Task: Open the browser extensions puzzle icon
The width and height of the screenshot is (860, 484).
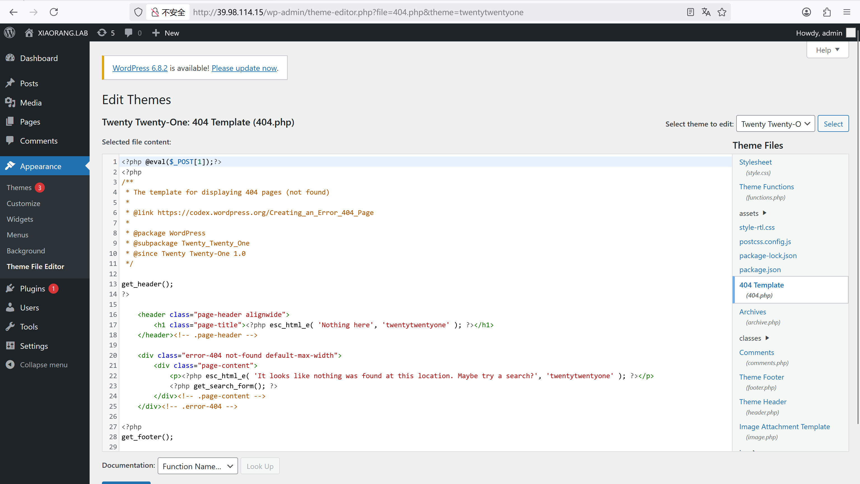Action: tap(827, 12)
